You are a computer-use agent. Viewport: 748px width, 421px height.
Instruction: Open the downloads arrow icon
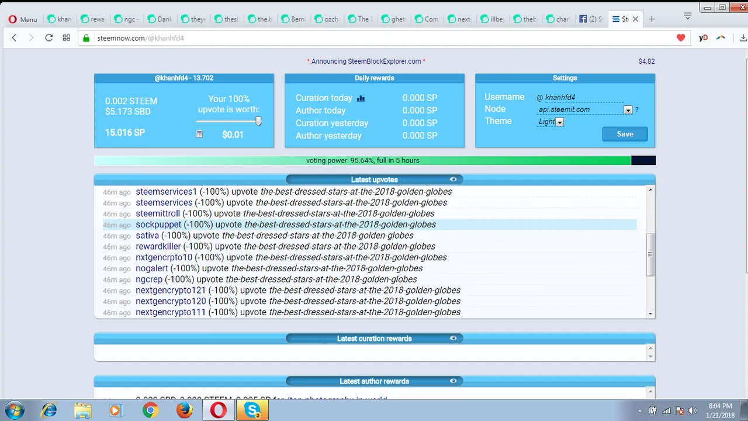[x=743, y=37]
